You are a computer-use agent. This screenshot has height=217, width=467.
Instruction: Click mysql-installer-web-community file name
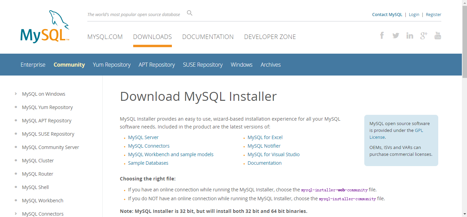335,190
